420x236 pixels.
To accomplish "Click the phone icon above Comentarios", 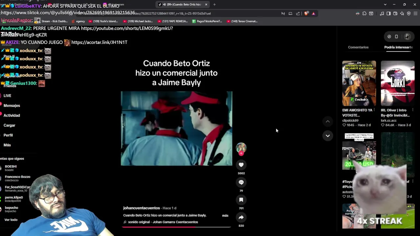I will point(396,36).
